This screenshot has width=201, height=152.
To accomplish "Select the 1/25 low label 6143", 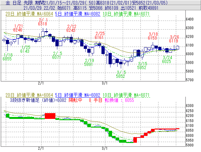I will click(x=25, y=51).
